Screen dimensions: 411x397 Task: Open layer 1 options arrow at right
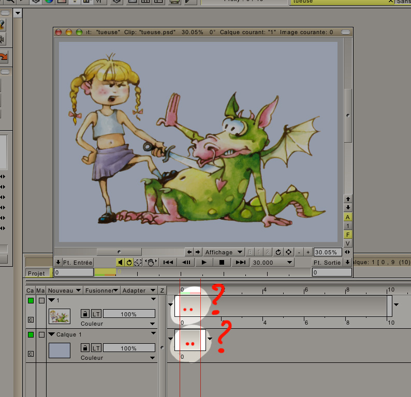point(153,299)
